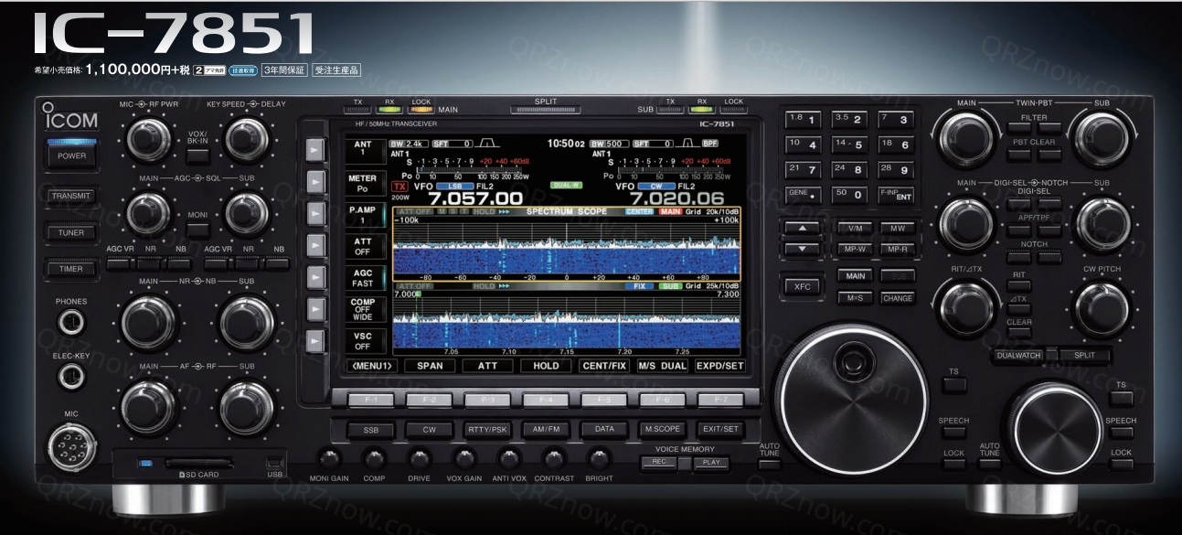Click the arrow button beside P.AMP 1
Viewport: 1182px width, 535px height.
314,213
